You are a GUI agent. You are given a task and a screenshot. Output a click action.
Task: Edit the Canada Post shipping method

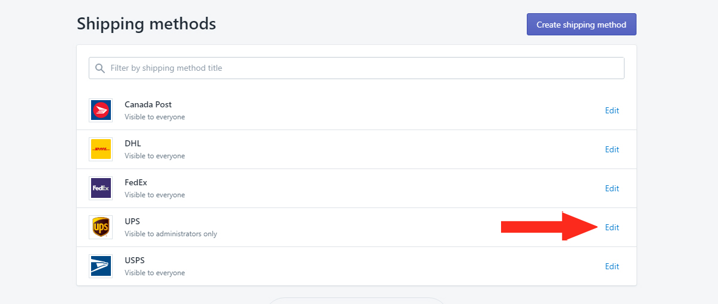tap(612, 110)
